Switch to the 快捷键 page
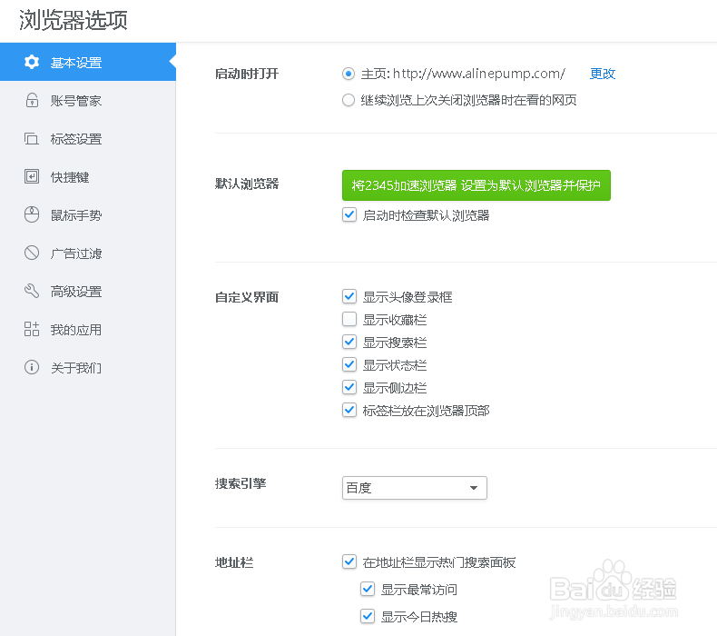717x636 pixels. 88,177
